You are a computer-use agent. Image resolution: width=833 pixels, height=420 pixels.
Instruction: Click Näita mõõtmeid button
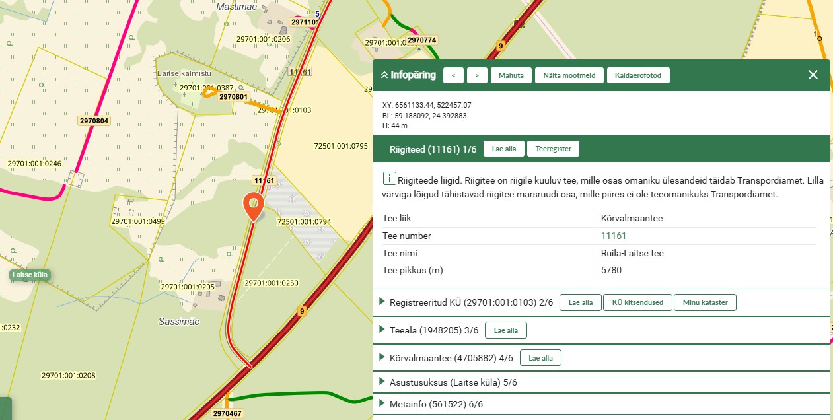point(569,75)
